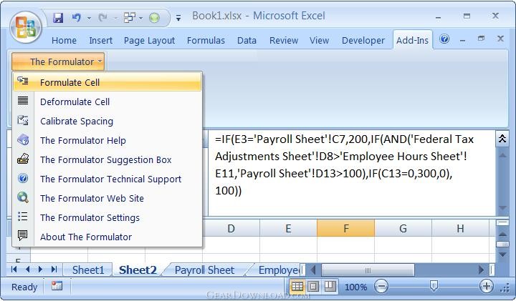Click the zoom out minus button
516x301 pixels.
[x=381, y=287]
